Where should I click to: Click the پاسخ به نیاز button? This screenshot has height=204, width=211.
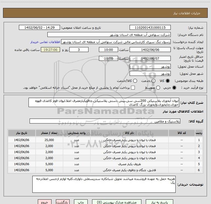click(159, 202)
